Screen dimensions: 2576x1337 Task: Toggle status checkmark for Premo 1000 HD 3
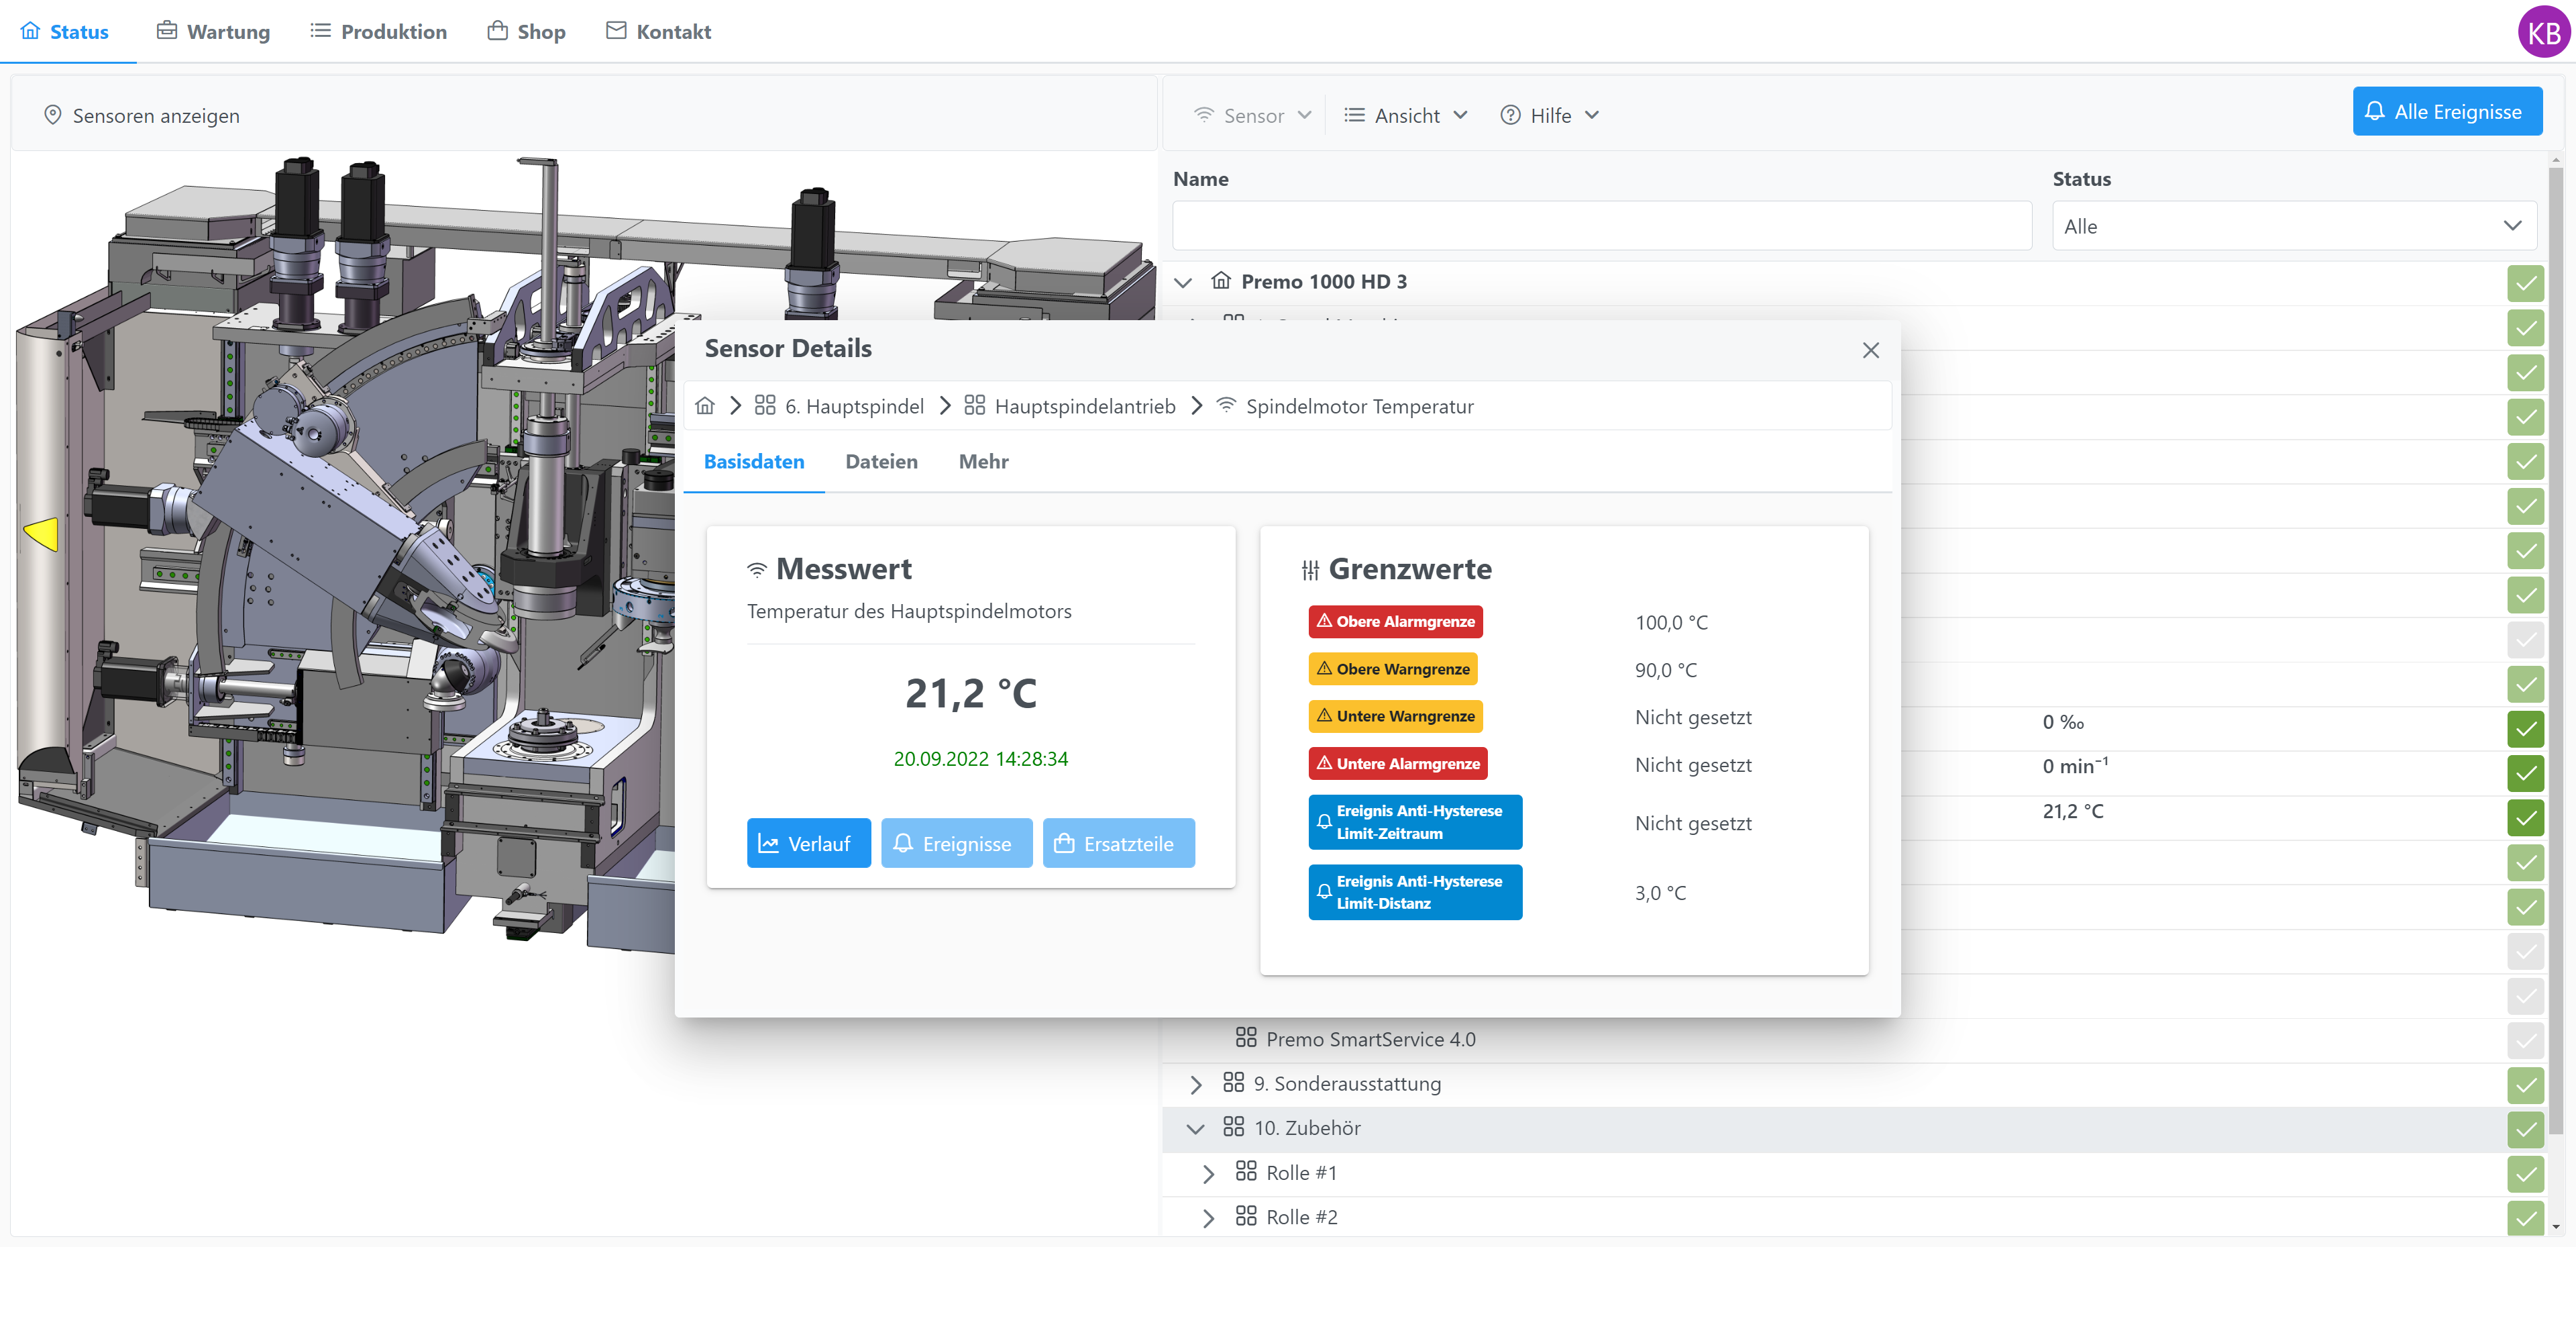(2525, 283)
